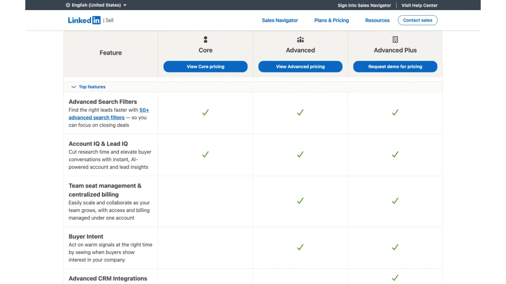Click Sign into Sales Navigator link
This screenshot has height=284, width=506.
click(x=364, y=5)
